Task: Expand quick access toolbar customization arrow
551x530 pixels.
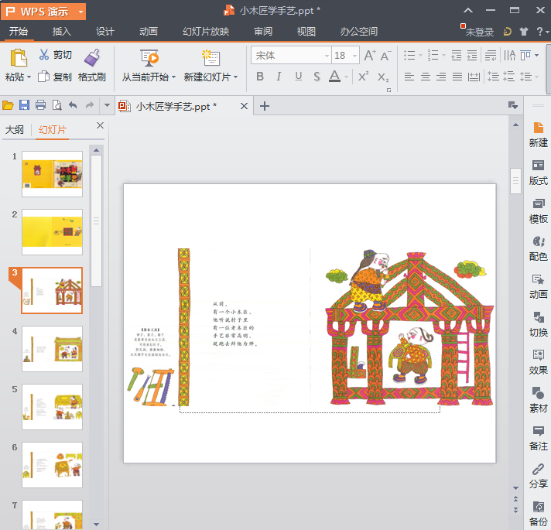Action: point(107,105)
